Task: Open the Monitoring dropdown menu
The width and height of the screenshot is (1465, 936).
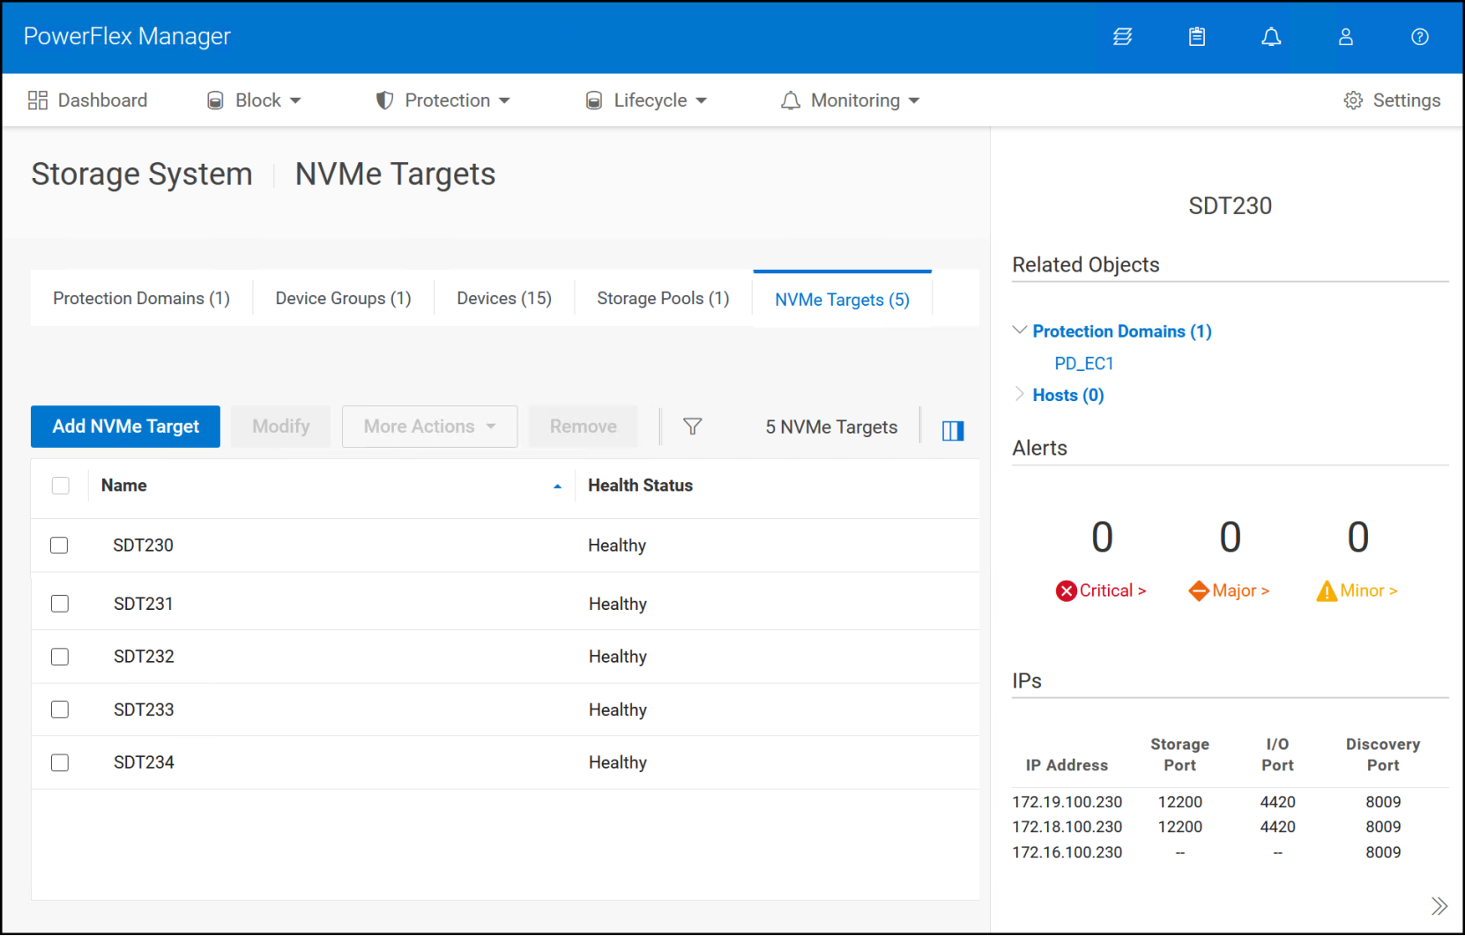Action: 851,100
